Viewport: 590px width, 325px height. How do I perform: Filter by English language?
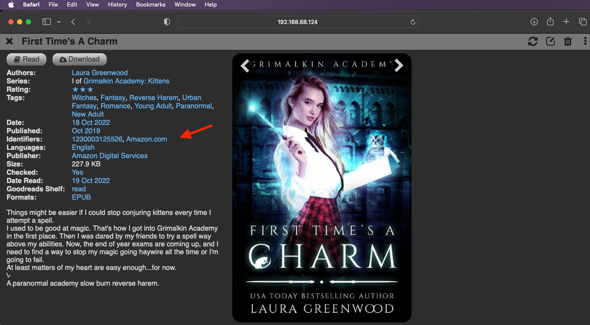tap(83, 148)
